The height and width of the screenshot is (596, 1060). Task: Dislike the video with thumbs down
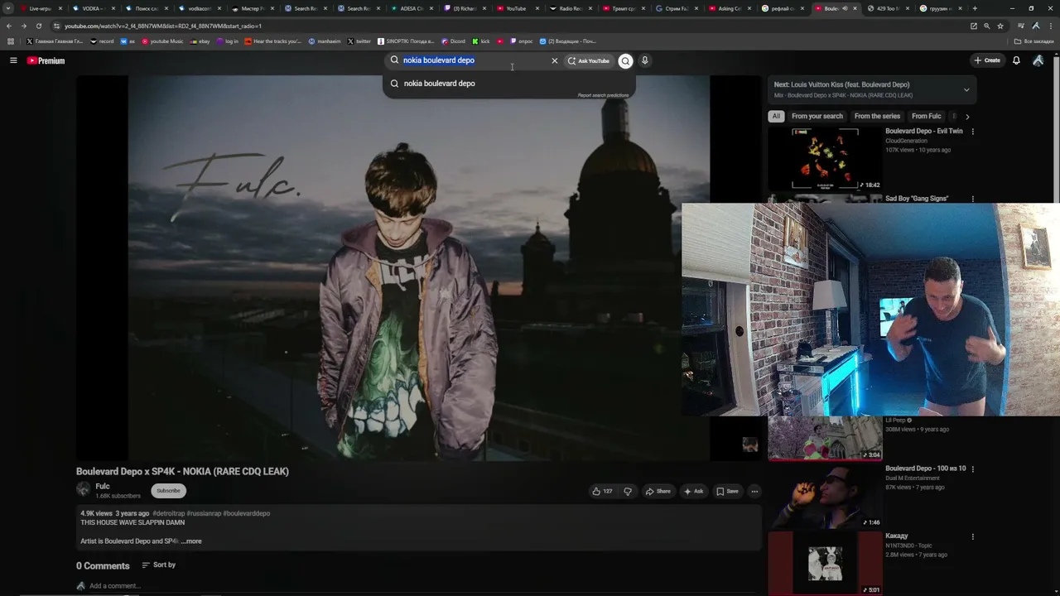coord(628,491)
